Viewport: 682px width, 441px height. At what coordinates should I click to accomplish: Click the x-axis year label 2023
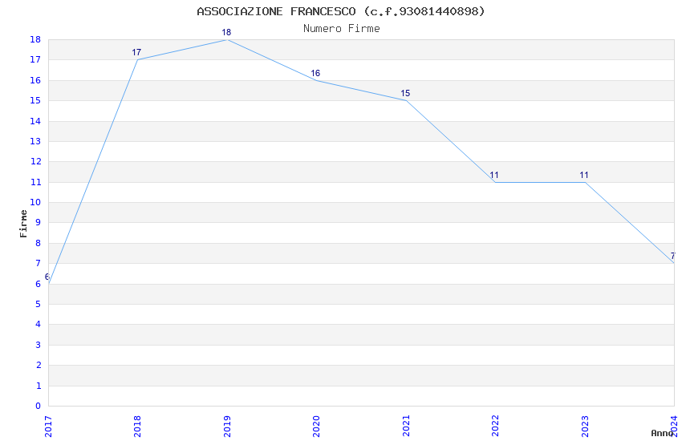(585, 427)
